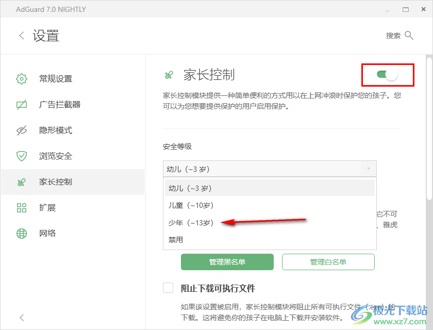
Task: Click the gear icon for 常规设置
Action: [x=22, y=79]
